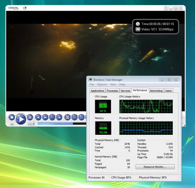Click the round button after the subtitle button
Screen dimensions: 195x188
click(82, 117)
